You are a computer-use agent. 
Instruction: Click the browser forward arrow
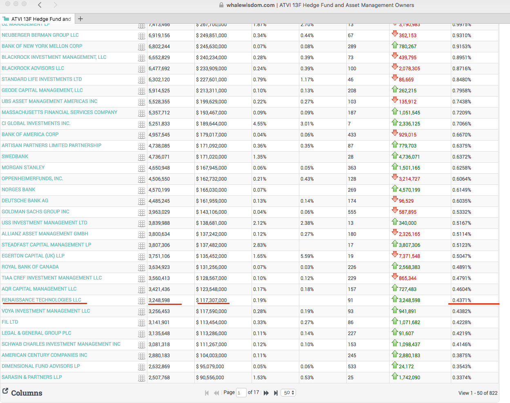pyautogui.click(x=55, y=5)
